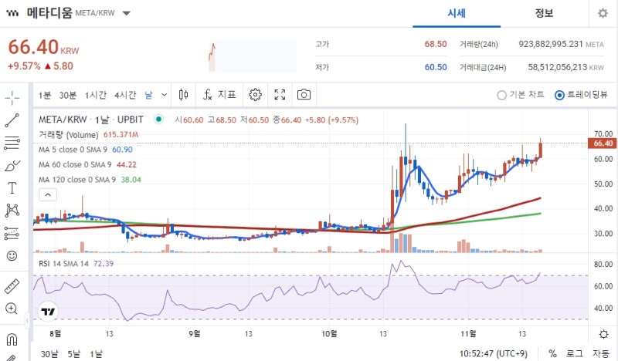Image resolution: width=618 pixels, height=361 pixels.
Task: Set date range to 5날
Action: coord(73,354)
